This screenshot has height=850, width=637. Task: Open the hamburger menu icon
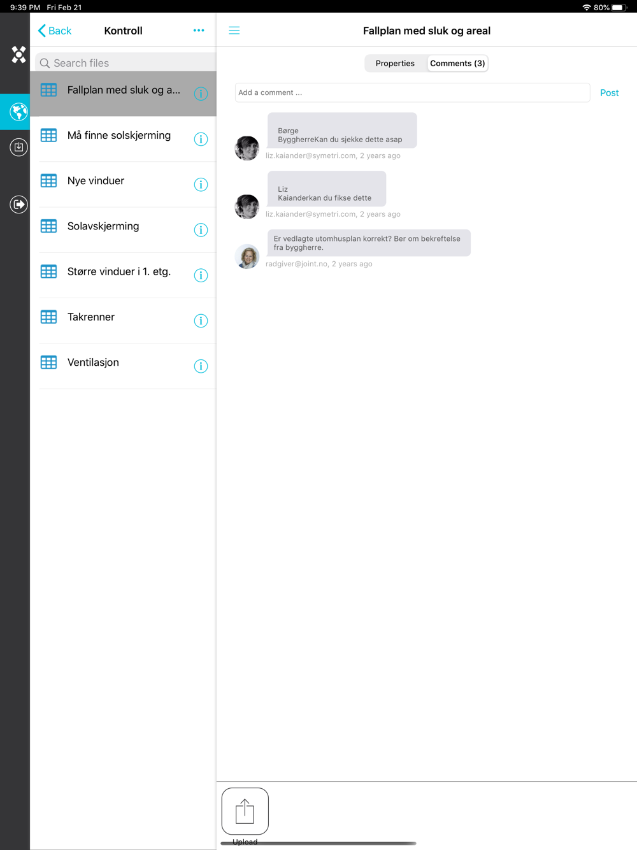pyautogui.click(x=234, y=31)
